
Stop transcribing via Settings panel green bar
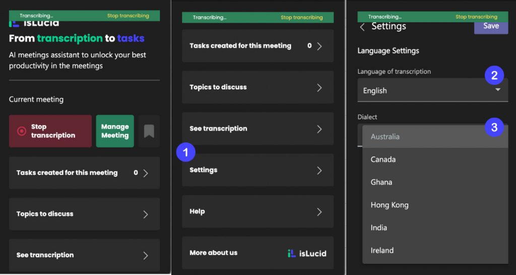tap(476, 17)
